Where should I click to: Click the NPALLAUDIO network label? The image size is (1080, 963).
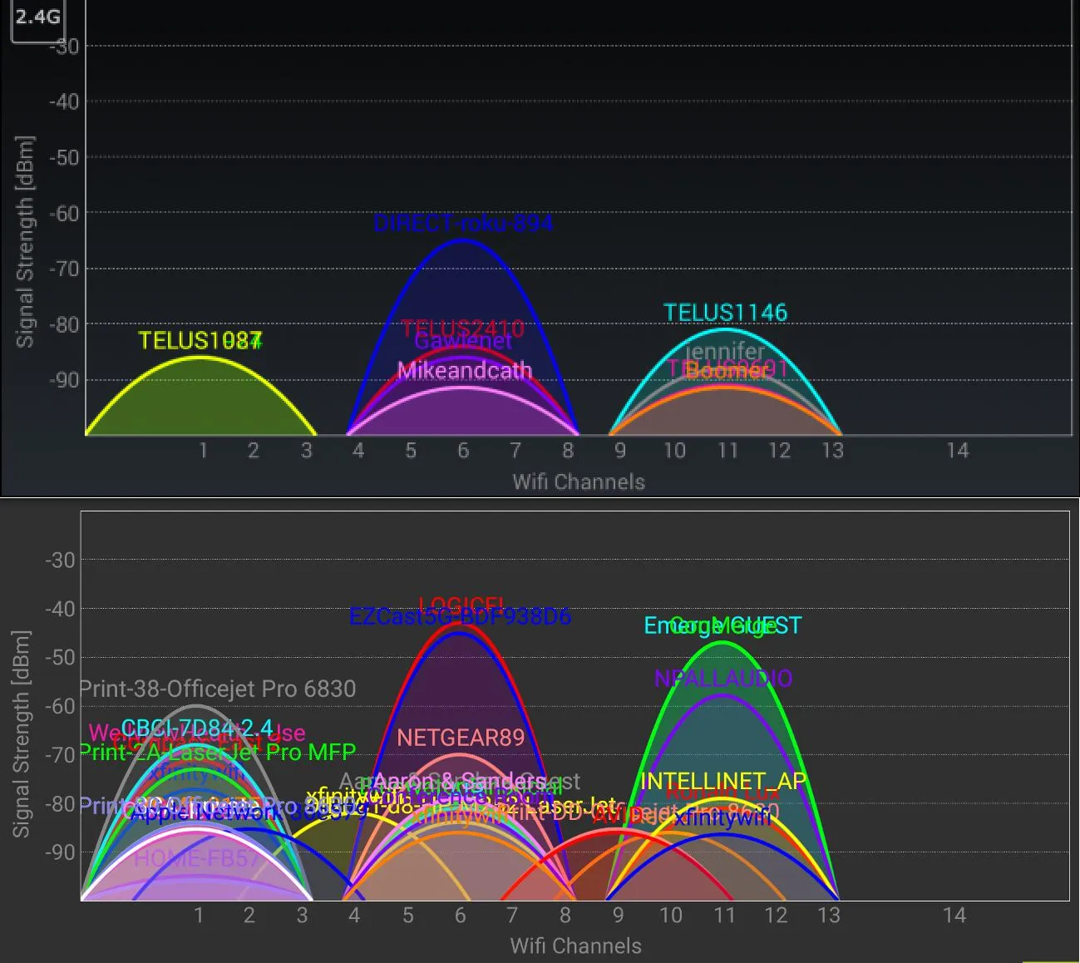tap(723, 679)
